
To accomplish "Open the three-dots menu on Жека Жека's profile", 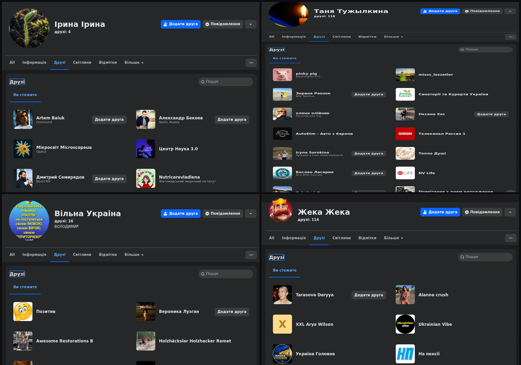I will click(x=511, y=238).
